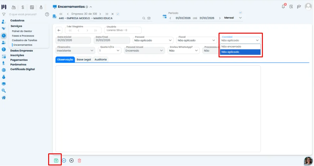The height and width of the screenshot is (166, 314).
Task: Open the user profile avatar at top right
Action: [x=309, y=6]
